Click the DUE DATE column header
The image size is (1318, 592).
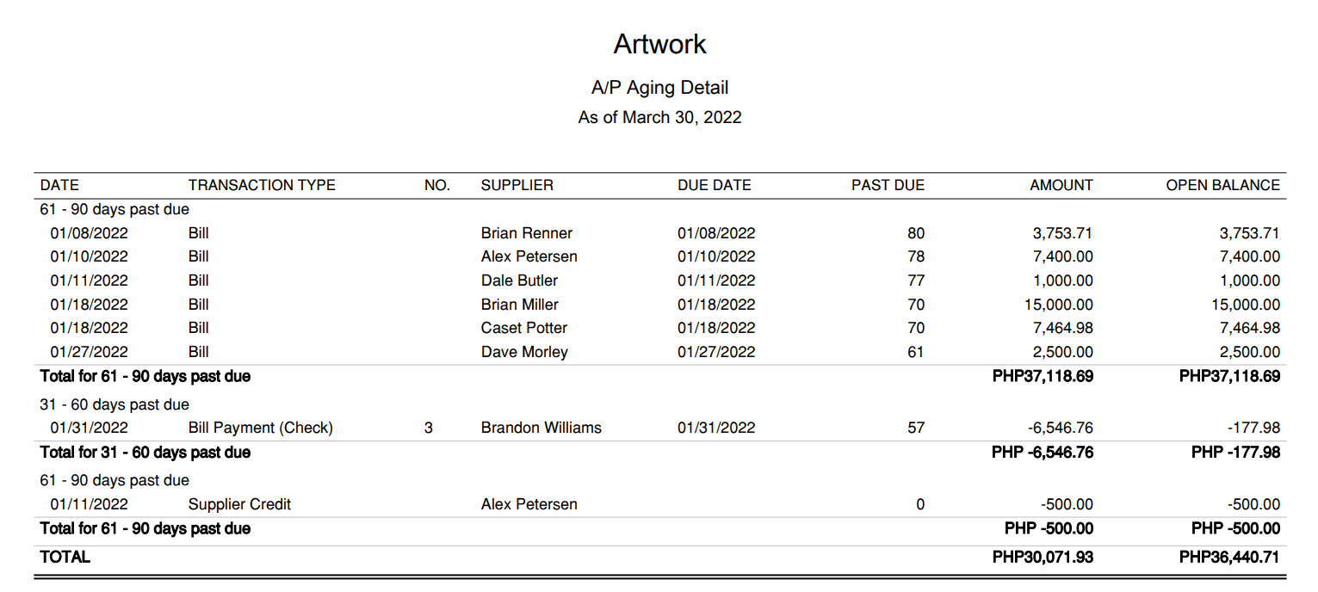click(x=714, y=185)
